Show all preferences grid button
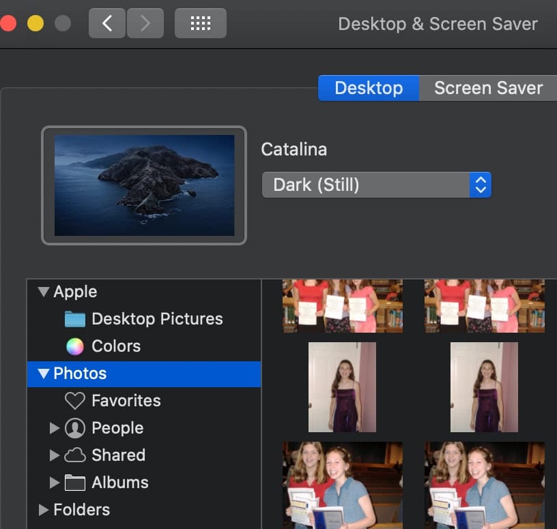Viewport: 557px width, 529px height. (x=200, y=24)
